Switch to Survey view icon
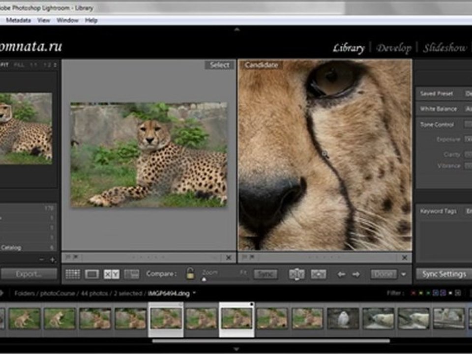The height and width of the screenshot is (354, 472). click(x=131, y=274)
